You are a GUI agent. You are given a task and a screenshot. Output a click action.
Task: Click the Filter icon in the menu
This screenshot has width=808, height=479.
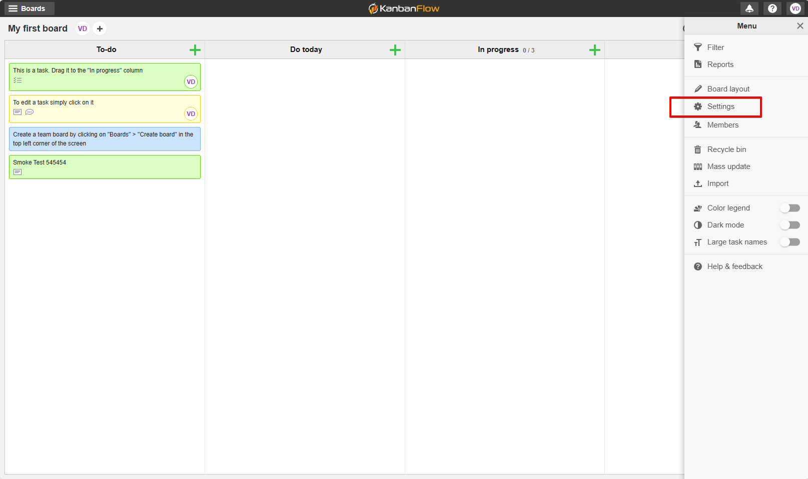697,47
